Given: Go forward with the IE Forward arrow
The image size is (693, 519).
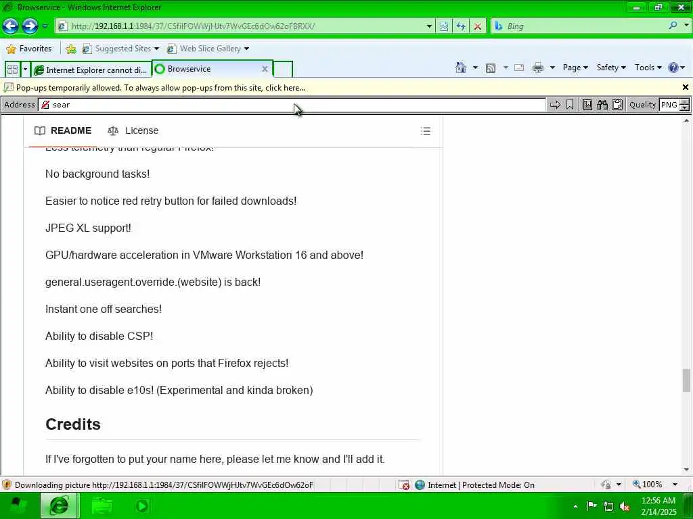Looking at the screenshot, I should pyautogui.click(x=30, y=26).
